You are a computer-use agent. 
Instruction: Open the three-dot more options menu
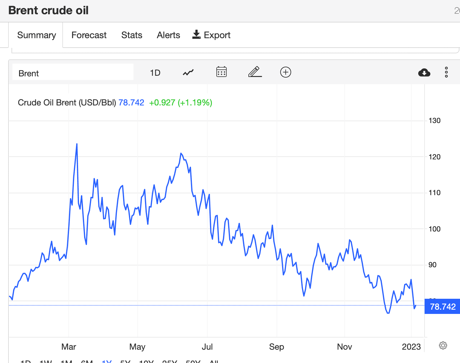tap(446, 72)
